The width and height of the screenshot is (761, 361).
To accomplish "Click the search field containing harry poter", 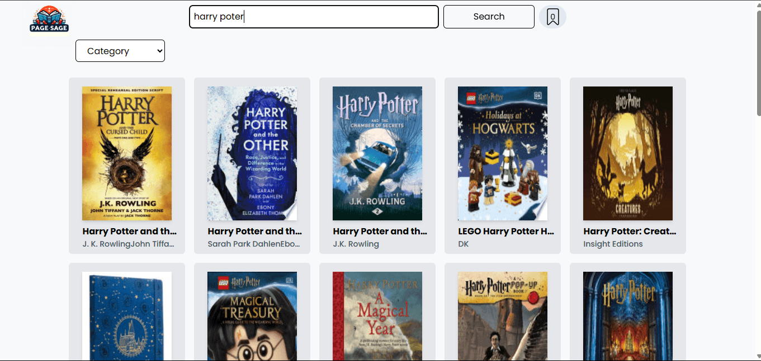I will [x=313, y=17].
